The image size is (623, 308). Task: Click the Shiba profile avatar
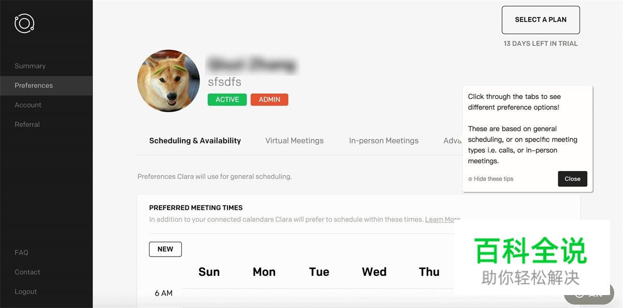coord(168,81)
